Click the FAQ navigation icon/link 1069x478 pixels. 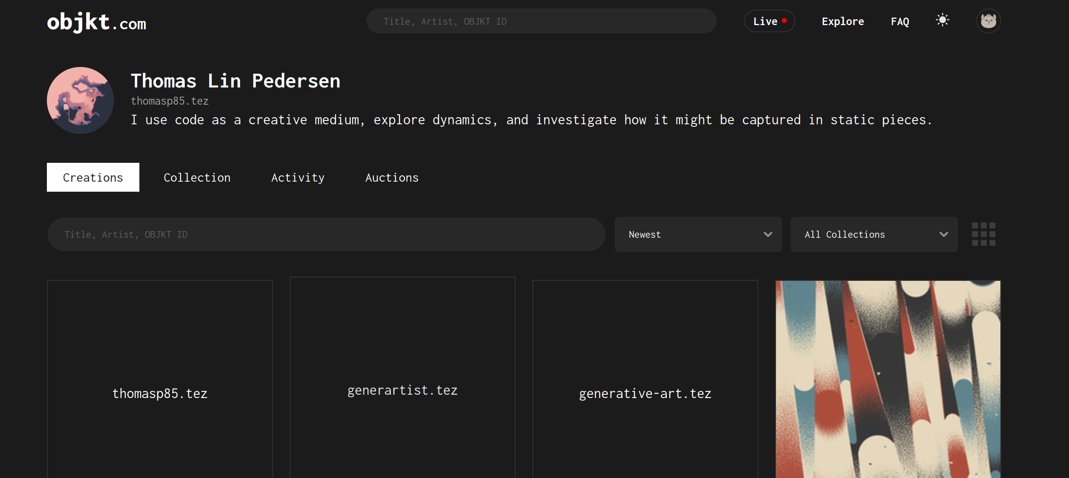coord(901,21)
